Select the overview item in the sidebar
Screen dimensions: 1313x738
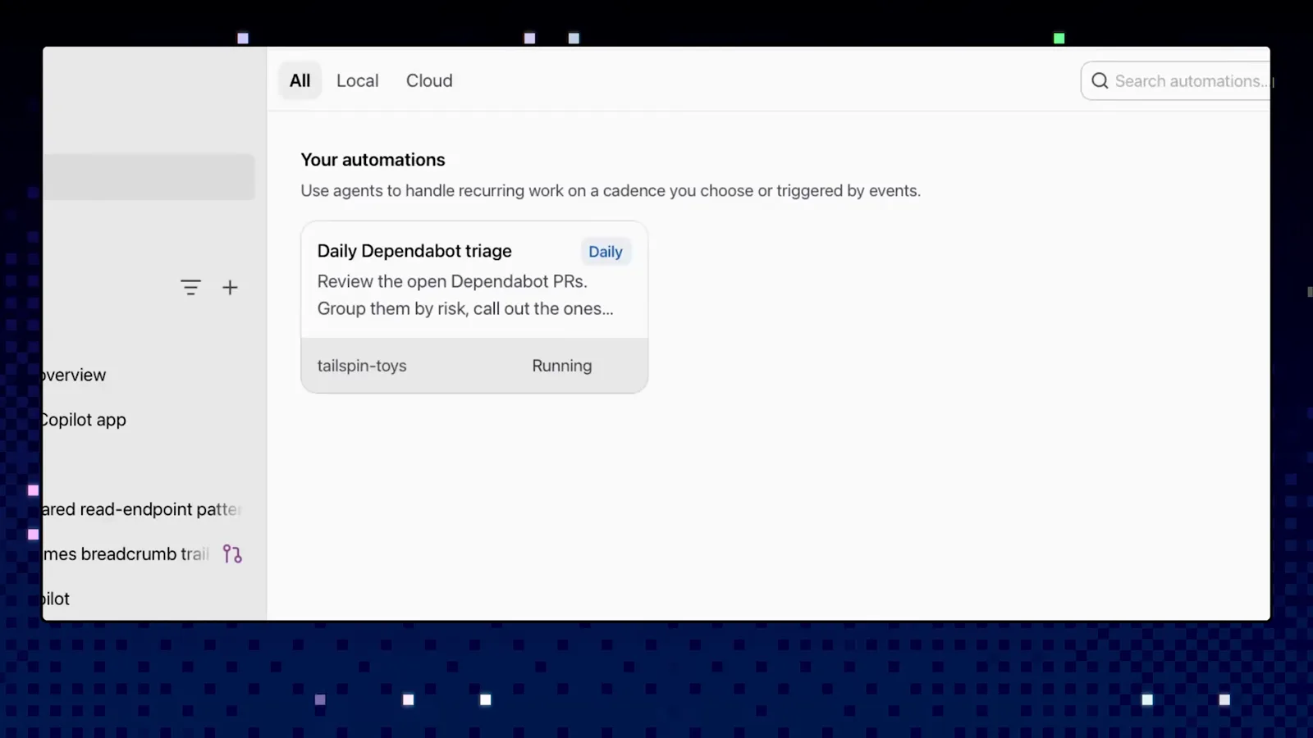tap(75, 375)
